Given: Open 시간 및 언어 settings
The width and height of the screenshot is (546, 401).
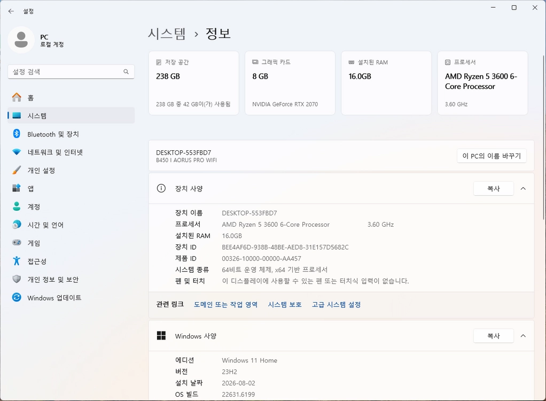Looking at the screenshot, I should [71, 225].
